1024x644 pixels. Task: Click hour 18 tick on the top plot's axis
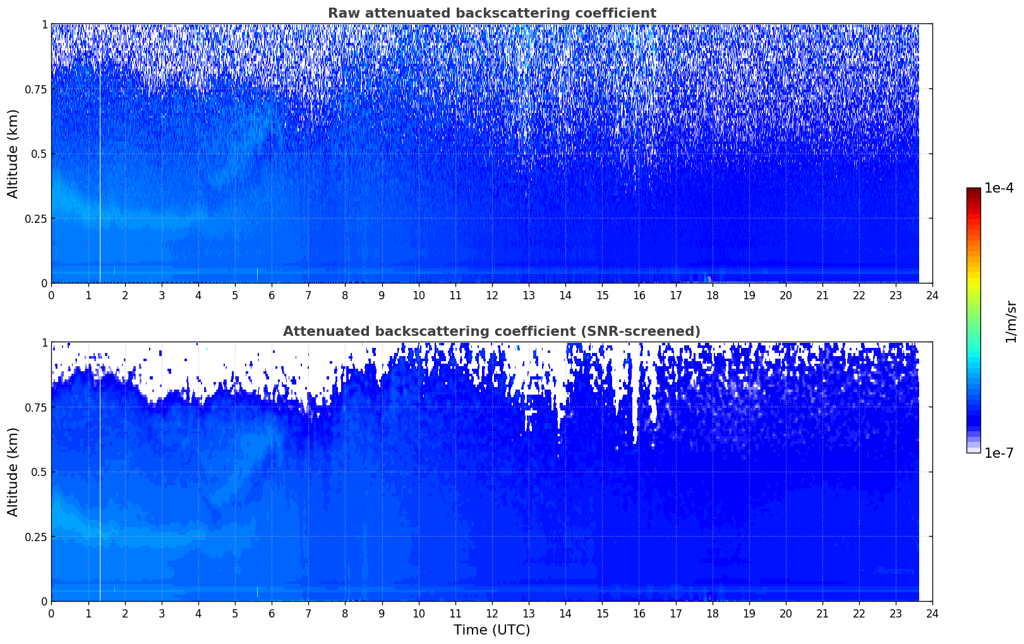[x=712, y=295]
